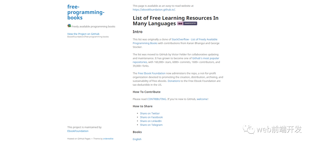Click the welcome link for new GitHub users

pos(202,99)
